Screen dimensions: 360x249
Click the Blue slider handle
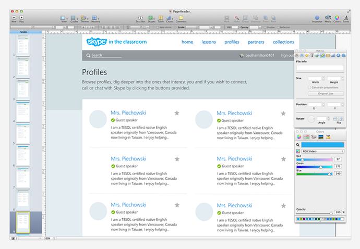coord(329,175)
